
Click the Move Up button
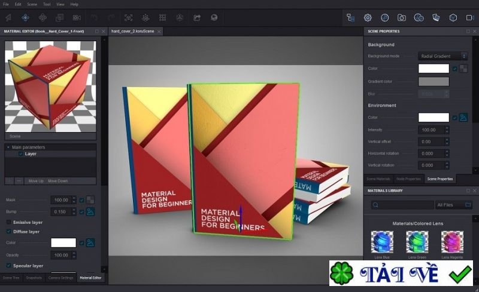point(36,180)
